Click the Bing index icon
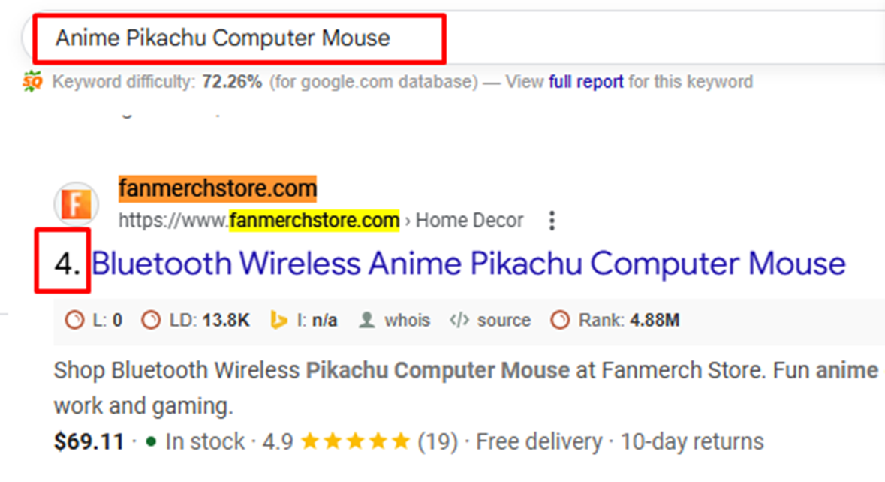The image size is (885, 482). click(278, 320)
